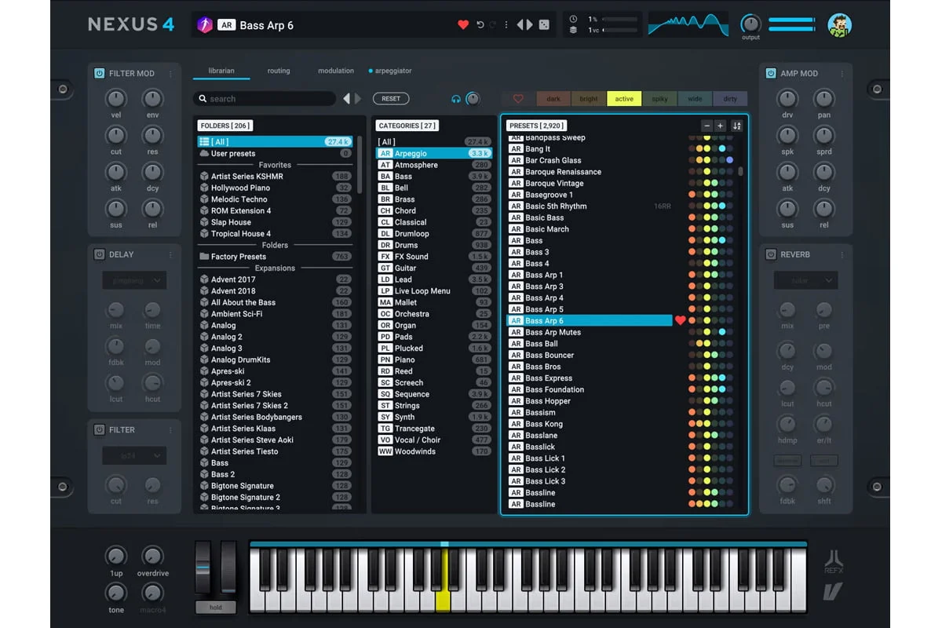Turn on the REVERB power toggle

(771, 255)
